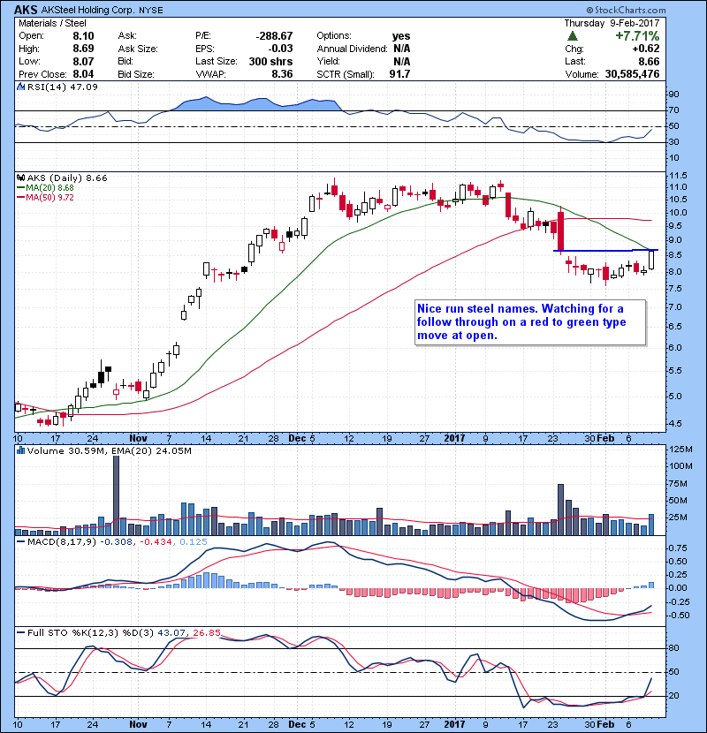
Task: Click the blue horizontal resistance line near 8.66
Action: 605,251
